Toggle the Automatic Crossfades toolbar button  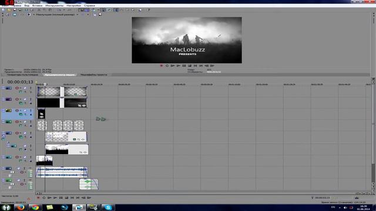click(x=87, y=10)
